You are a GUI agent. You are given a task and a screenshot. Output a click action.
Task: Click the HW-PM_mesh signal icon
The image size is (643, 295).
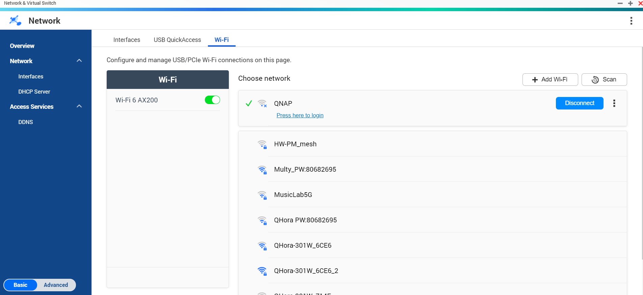262,144
